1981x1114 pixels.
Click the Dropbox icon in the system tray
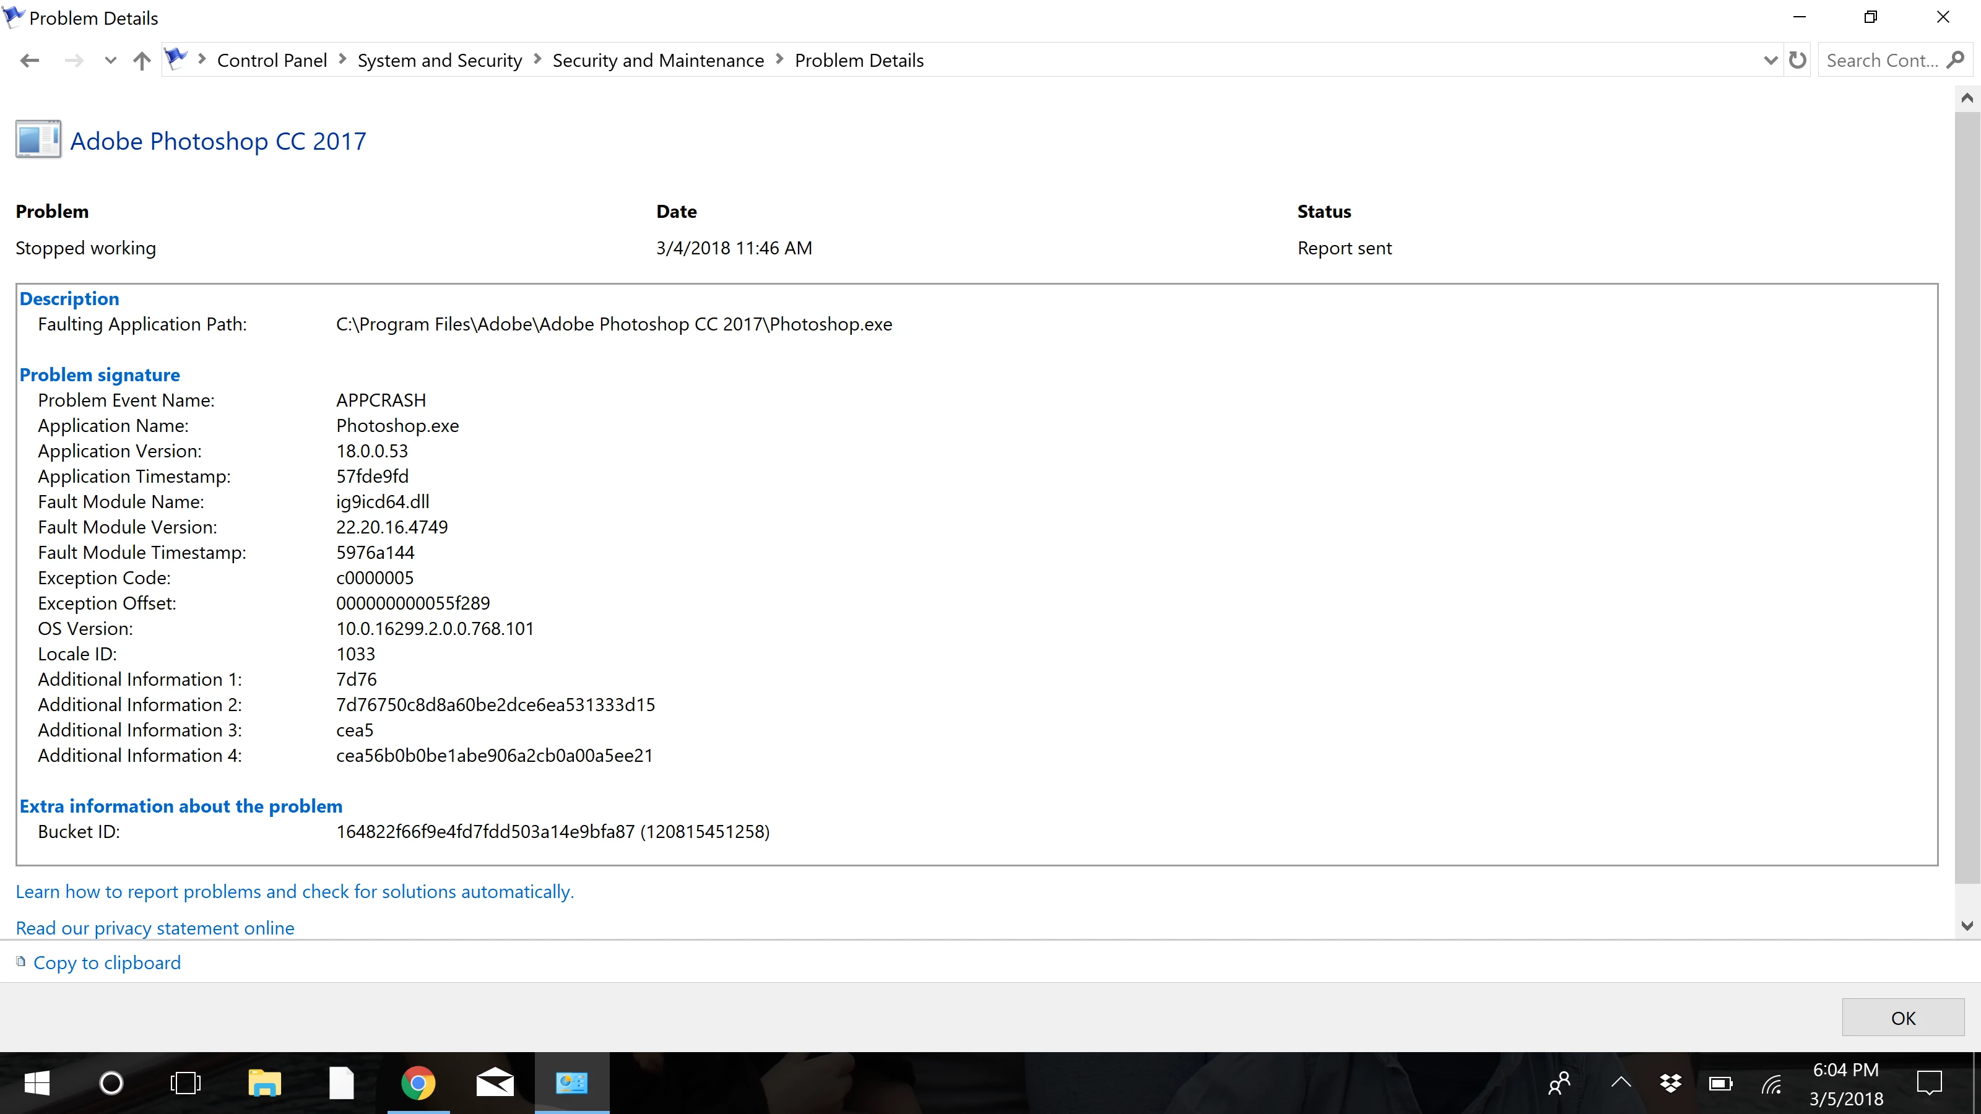click(x=1670, y=1083)
